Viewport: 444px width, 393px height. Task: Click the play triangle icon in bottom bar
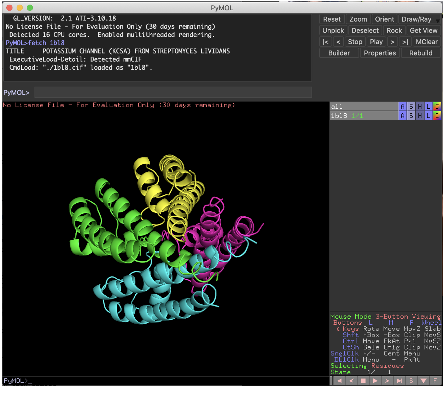pyautogui.click(x=375, y=381)
